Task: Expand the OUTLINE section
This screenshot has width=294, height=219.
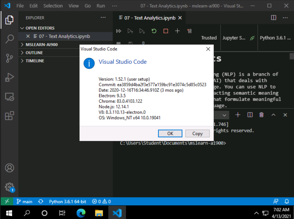Action: coord(34,53)
